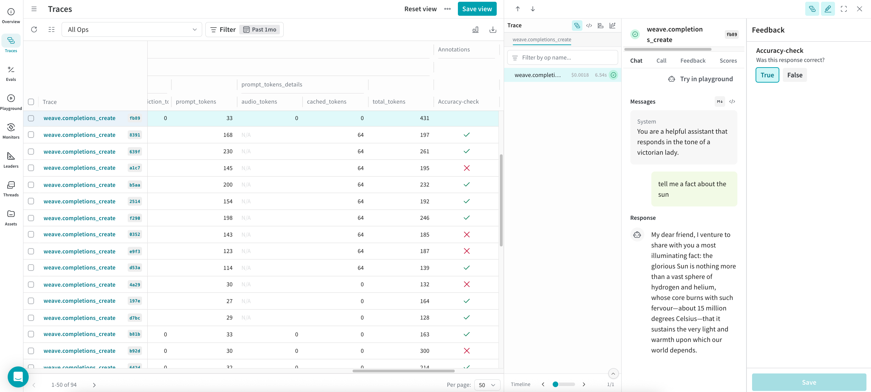The image size is (871, 392).
Task: Open the column density settings icon
Action: click(51, 29)
